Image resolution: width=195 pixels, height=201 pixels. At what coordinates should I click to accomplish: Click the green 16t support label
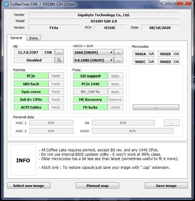pyautogui.click(x=91, y=76)
